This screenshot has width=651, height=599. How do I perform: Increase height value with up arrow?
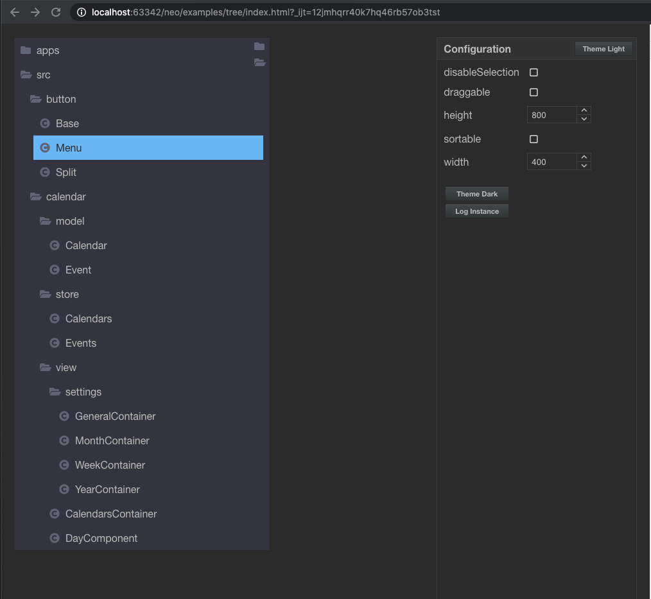[x=584, y=110]
